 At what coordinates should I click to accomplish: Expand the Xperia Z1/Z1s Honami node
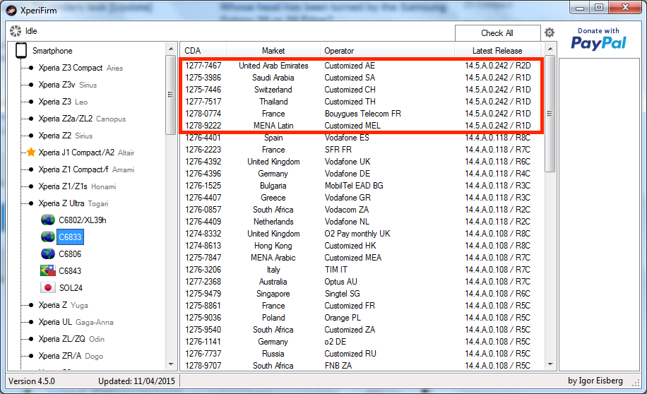tap(31, 186)
